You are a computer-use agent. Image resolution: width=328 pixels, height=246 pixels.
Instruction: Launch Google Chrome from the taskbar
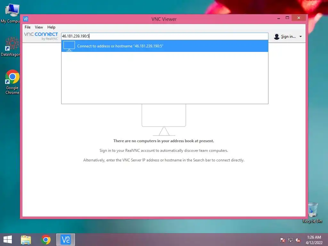click(46, 240)
